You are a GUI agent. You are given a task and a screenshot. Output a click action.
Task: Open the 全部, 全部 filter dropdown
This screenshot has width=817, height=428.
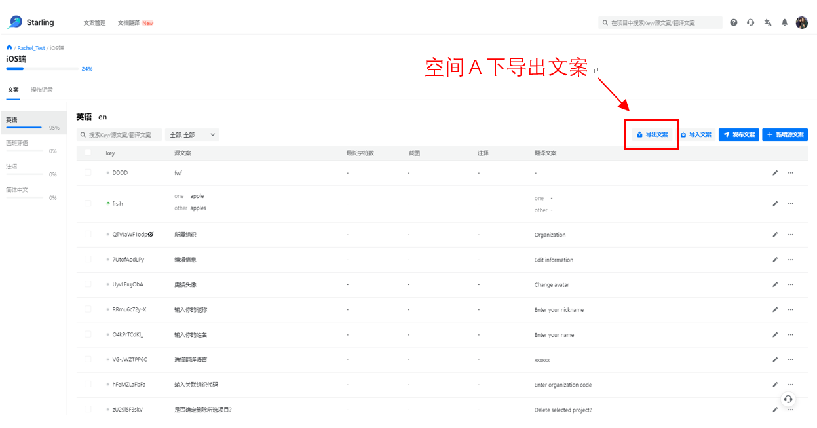tap(192, 134)
